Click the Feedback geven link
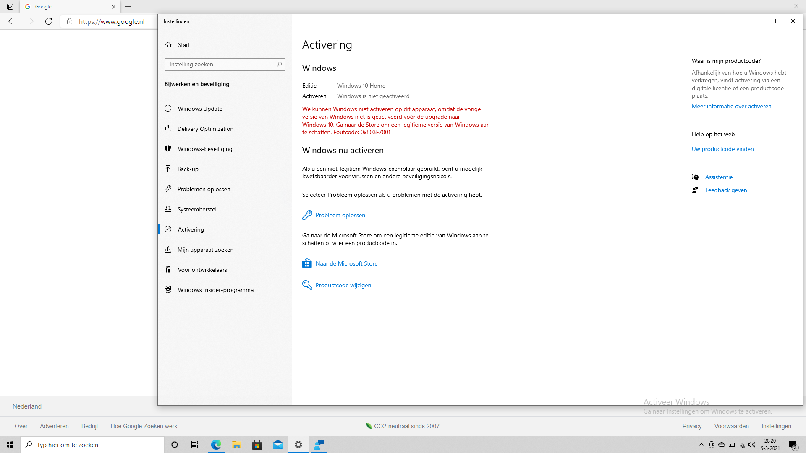The image size is (806, 453). coord(726,190)
